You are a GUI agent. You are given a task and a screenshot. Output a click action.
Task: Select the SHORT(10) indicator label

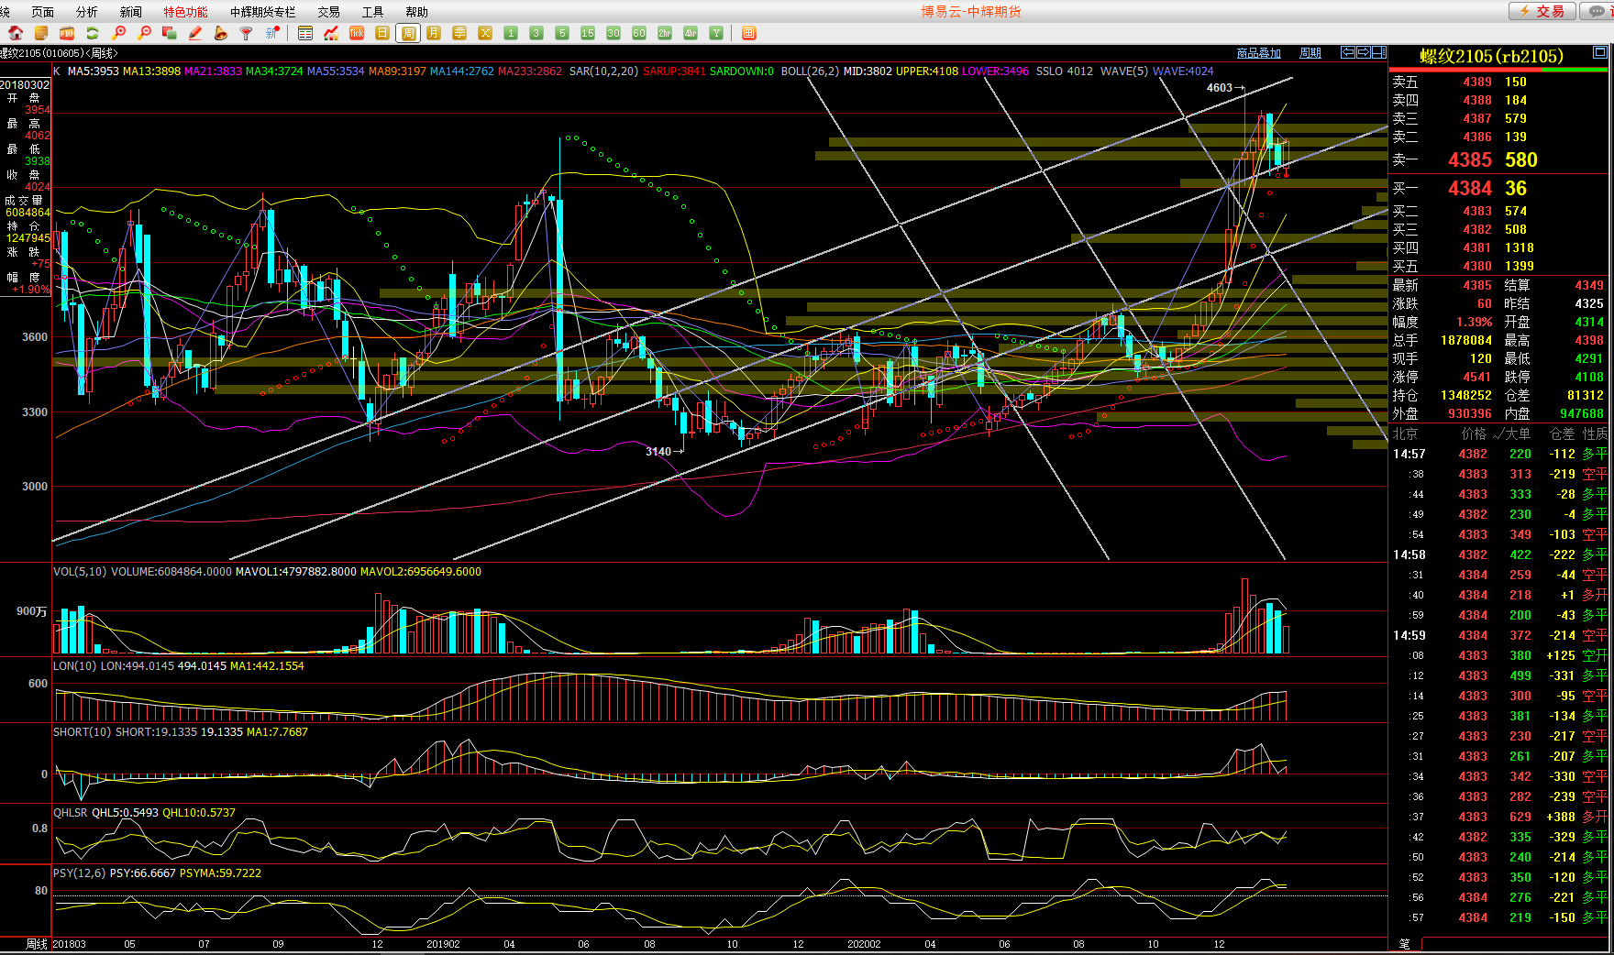pos(83,732)
